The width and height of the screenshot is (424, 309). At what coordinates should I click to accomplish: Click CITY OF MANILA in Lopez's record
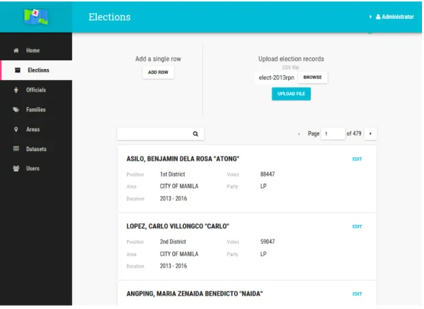pos(179,254)
